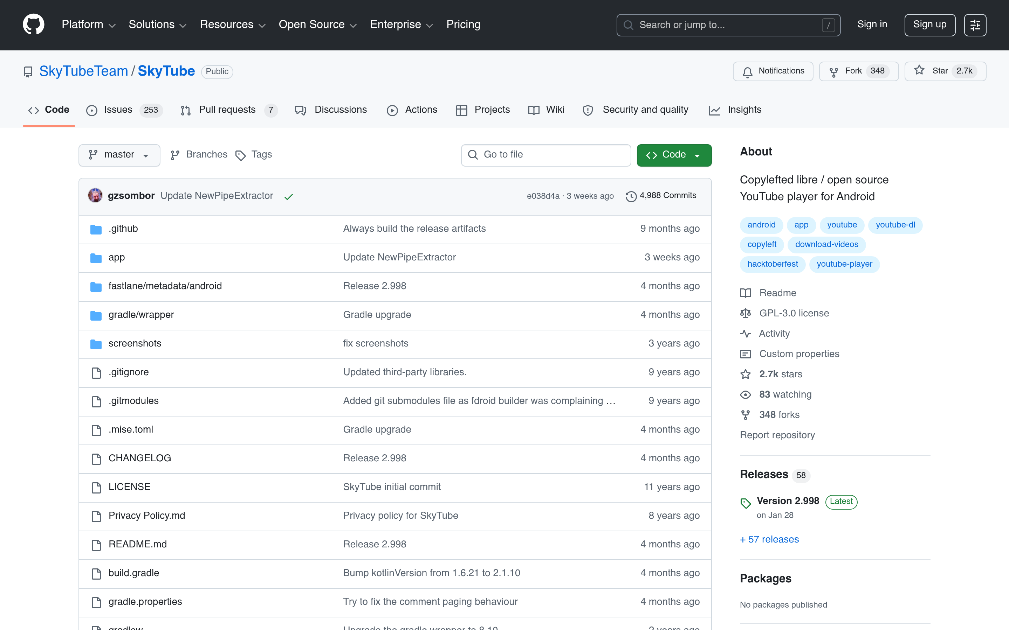This screenshot has height=630, width=1009.
Task: Click the Version 2.998 release tag icon
Action: [x=746, y=503]
